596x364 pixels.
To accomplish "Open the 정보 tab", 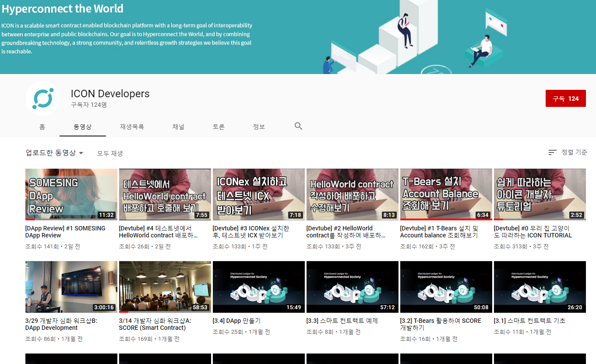I will coord(259,127).
